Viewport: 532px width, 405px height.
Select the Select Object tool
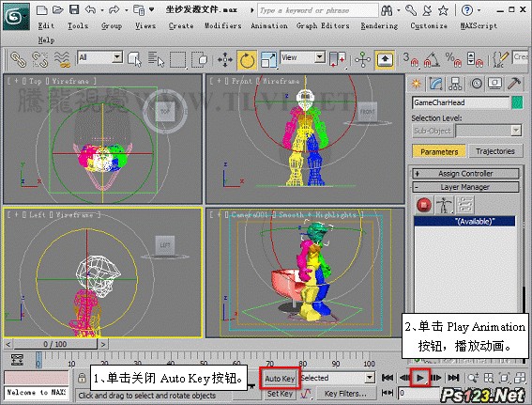coord(135,59)
